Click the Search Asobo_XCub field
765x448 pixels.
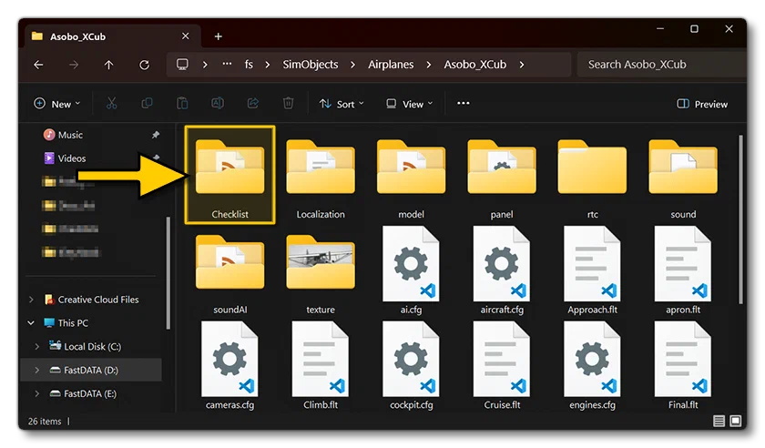[661, 65]
